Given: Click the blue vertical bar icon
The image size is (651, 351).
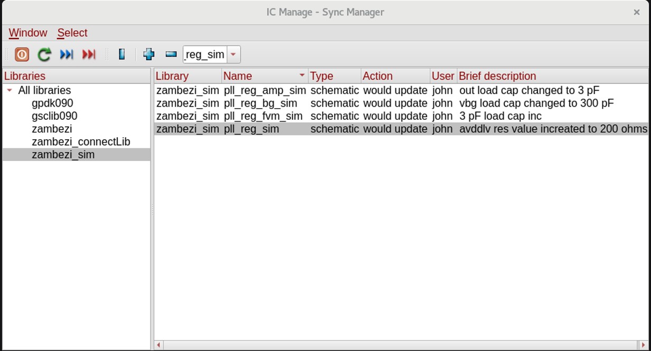Looking at the screenshot, I should [x=122, y=54].
